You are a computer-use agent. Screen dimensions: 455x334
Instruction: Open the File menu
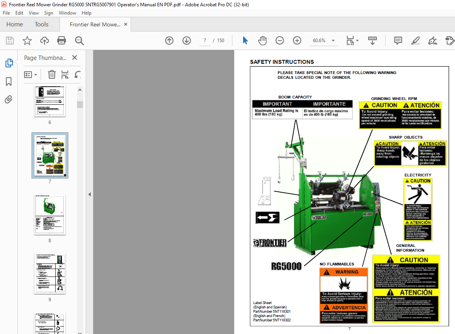(6, 13)
